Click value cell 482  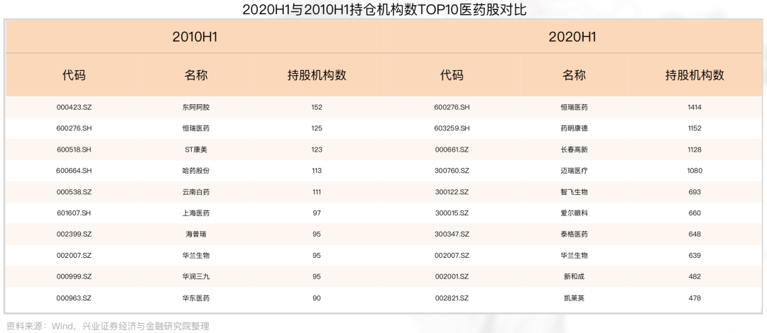[x=694, y=276]
